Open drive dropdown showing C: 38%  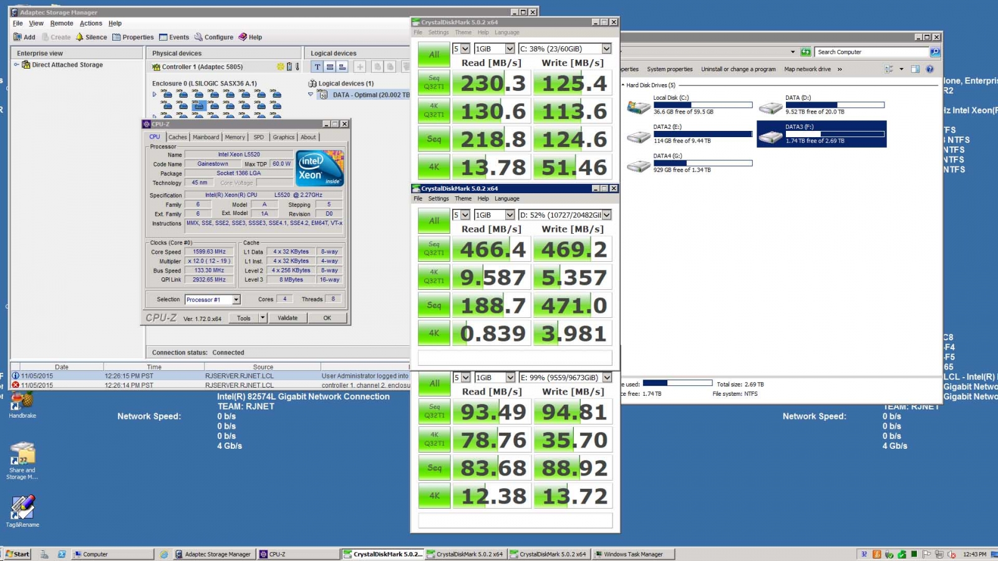606,49
